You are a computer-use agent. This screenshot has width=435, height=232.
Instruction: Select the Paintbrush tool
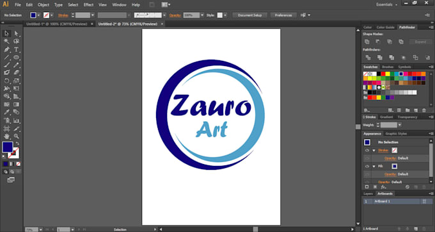click(x=6, y=65)
